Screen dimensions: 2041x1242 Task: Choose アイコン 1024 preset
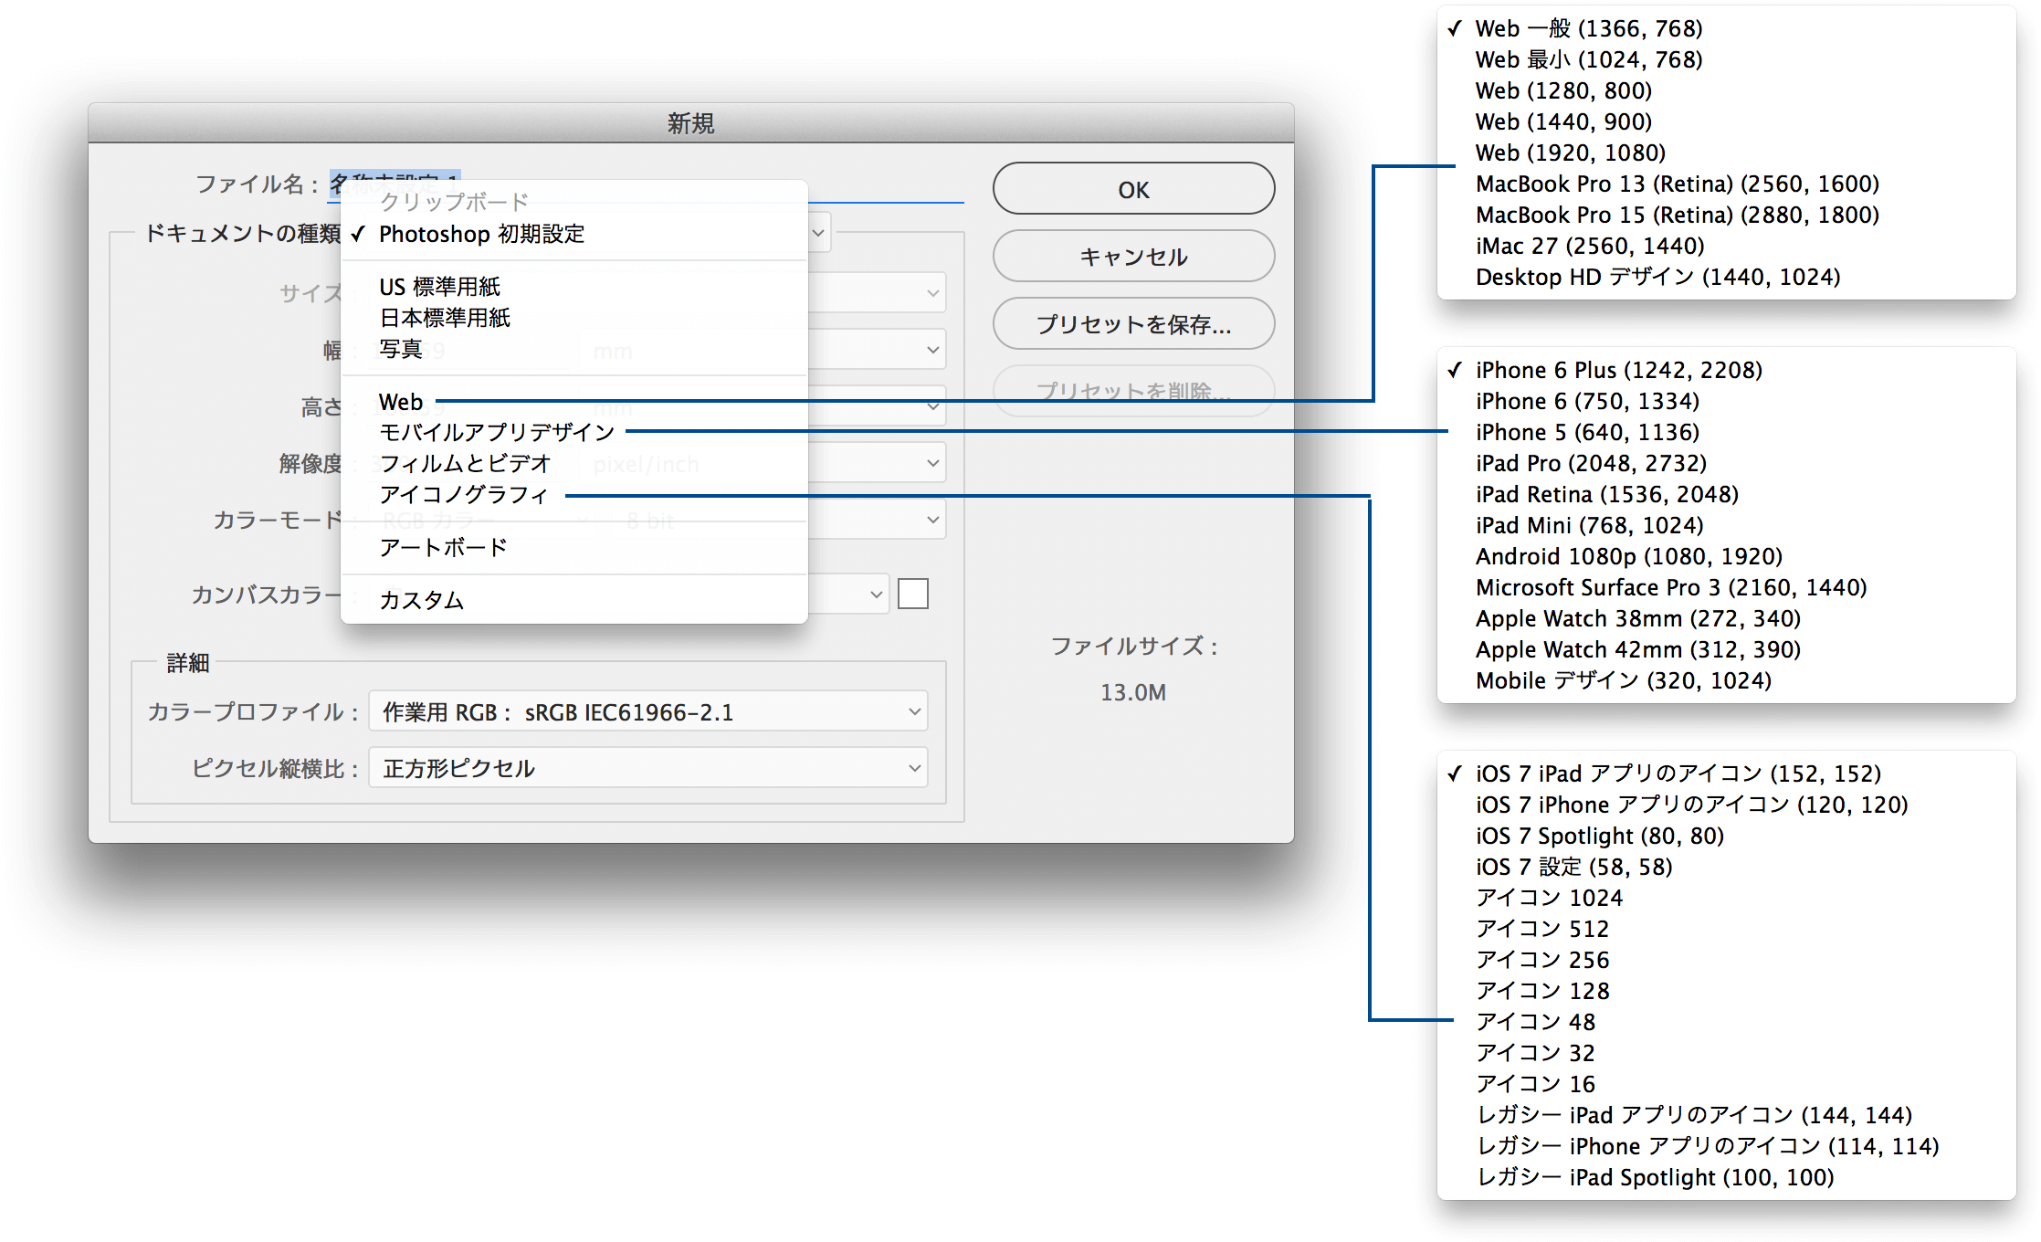1726,898
